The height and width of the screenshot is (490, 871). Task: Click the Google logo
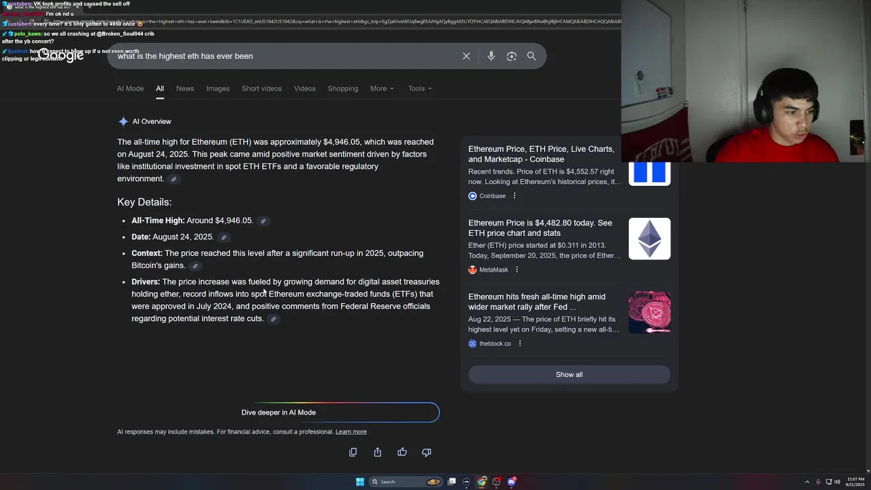coord(61,56)
